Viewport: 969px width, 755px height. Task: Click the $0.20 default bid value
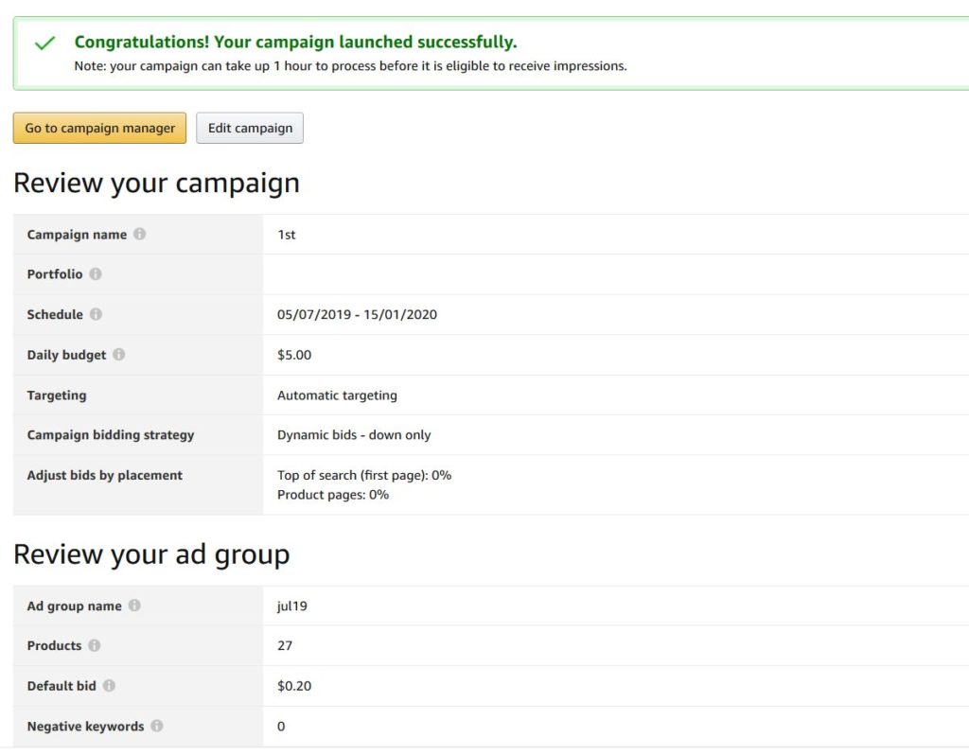point(294,686)
